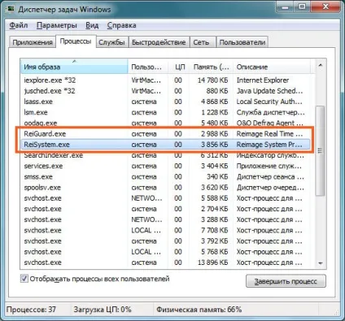Sort by Описание column header
The height and width of the screenshot is (321, 345).
(x=272, y=67)
